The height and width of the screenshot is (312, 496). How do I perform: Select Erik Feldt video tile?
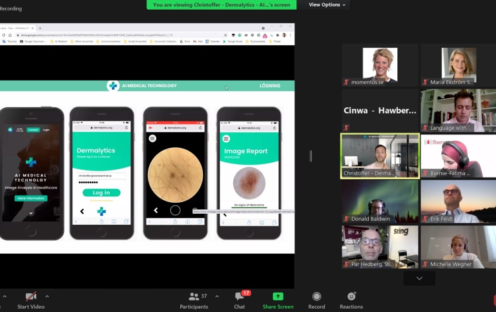pos(459,202)
